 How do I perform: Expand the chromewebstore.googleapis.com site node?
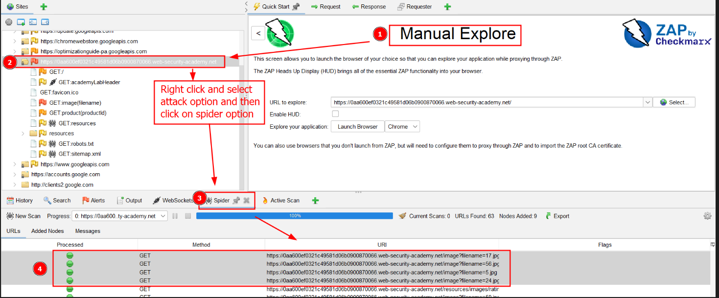pos(15,42)
